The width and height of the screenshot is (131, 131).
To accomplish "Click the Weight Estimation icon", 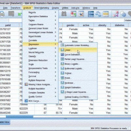I will (62, 87).
